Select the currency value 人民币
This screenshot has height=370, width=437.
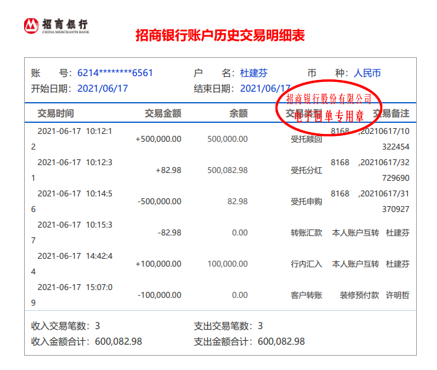tap(367, 73)
